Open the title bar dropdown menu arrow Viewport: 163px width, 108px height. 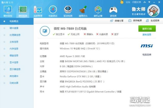click(x=149, y=2)
